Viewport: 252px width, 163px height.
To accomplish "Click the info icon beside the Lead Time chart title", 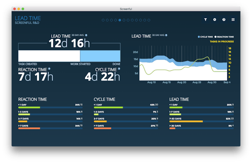I will pyautogui.click(x=166, y=35).
